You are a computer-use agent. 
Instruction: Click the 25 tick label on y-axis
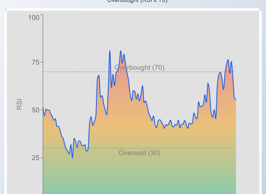(35, 158)
